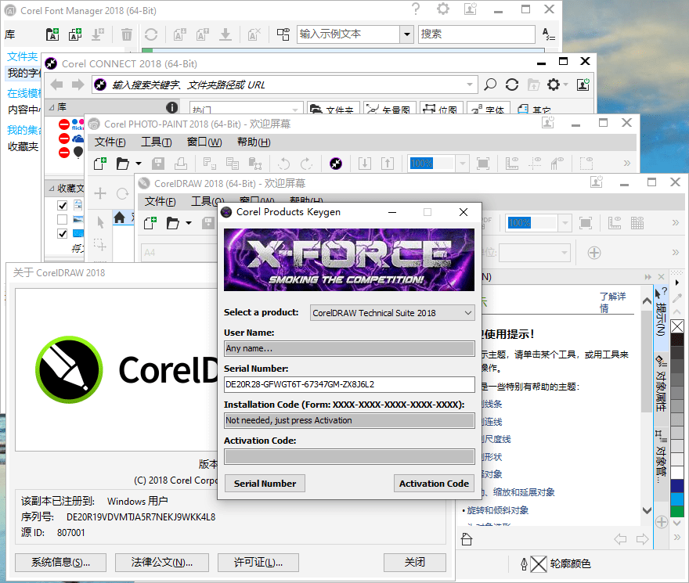Pick the green swatch in CorelDRAW palette
The height and width of the screenshot is (583, 689).
(677, 512)
